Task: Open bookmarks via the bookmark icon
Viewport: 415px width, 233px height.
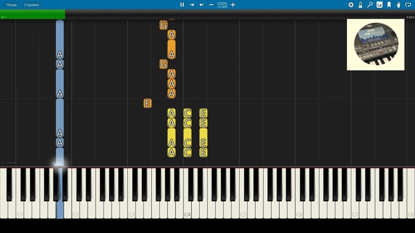Action: point(389,5)
